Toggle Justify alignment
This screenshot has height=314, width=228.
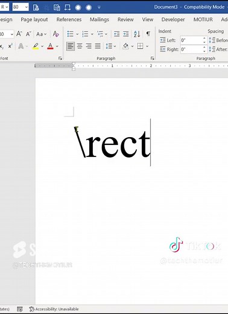98,46
